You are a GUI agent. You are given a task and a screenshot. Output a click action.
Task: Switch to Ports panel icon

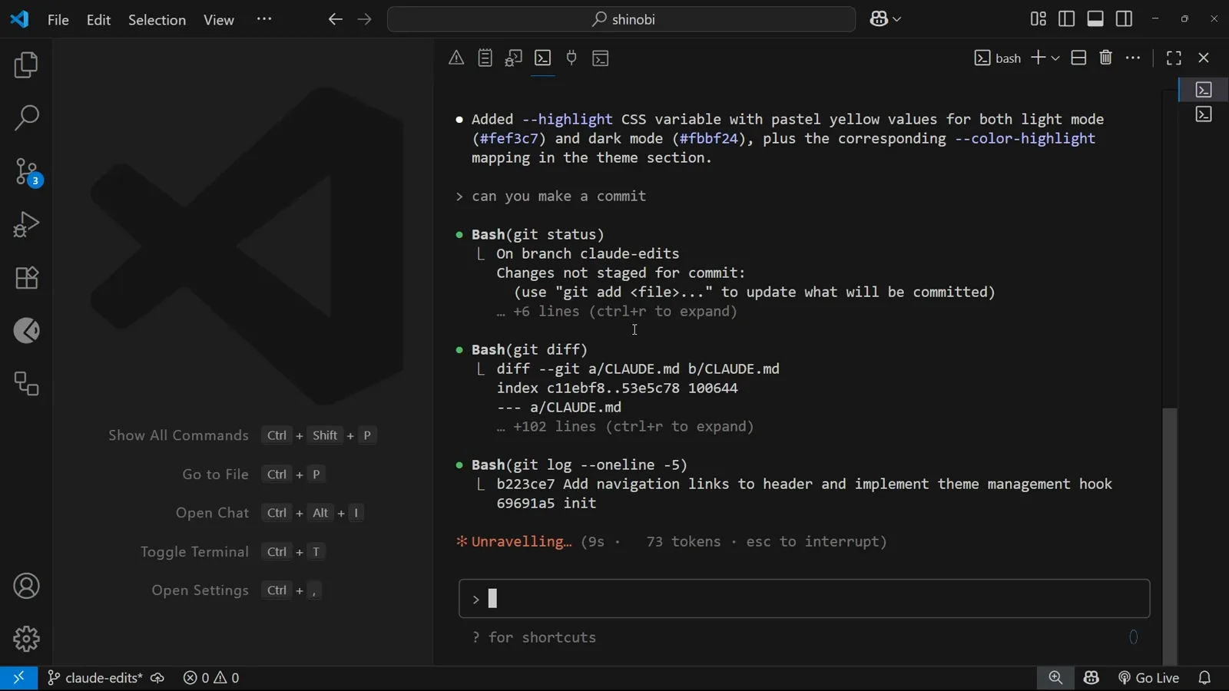(571, 58)
